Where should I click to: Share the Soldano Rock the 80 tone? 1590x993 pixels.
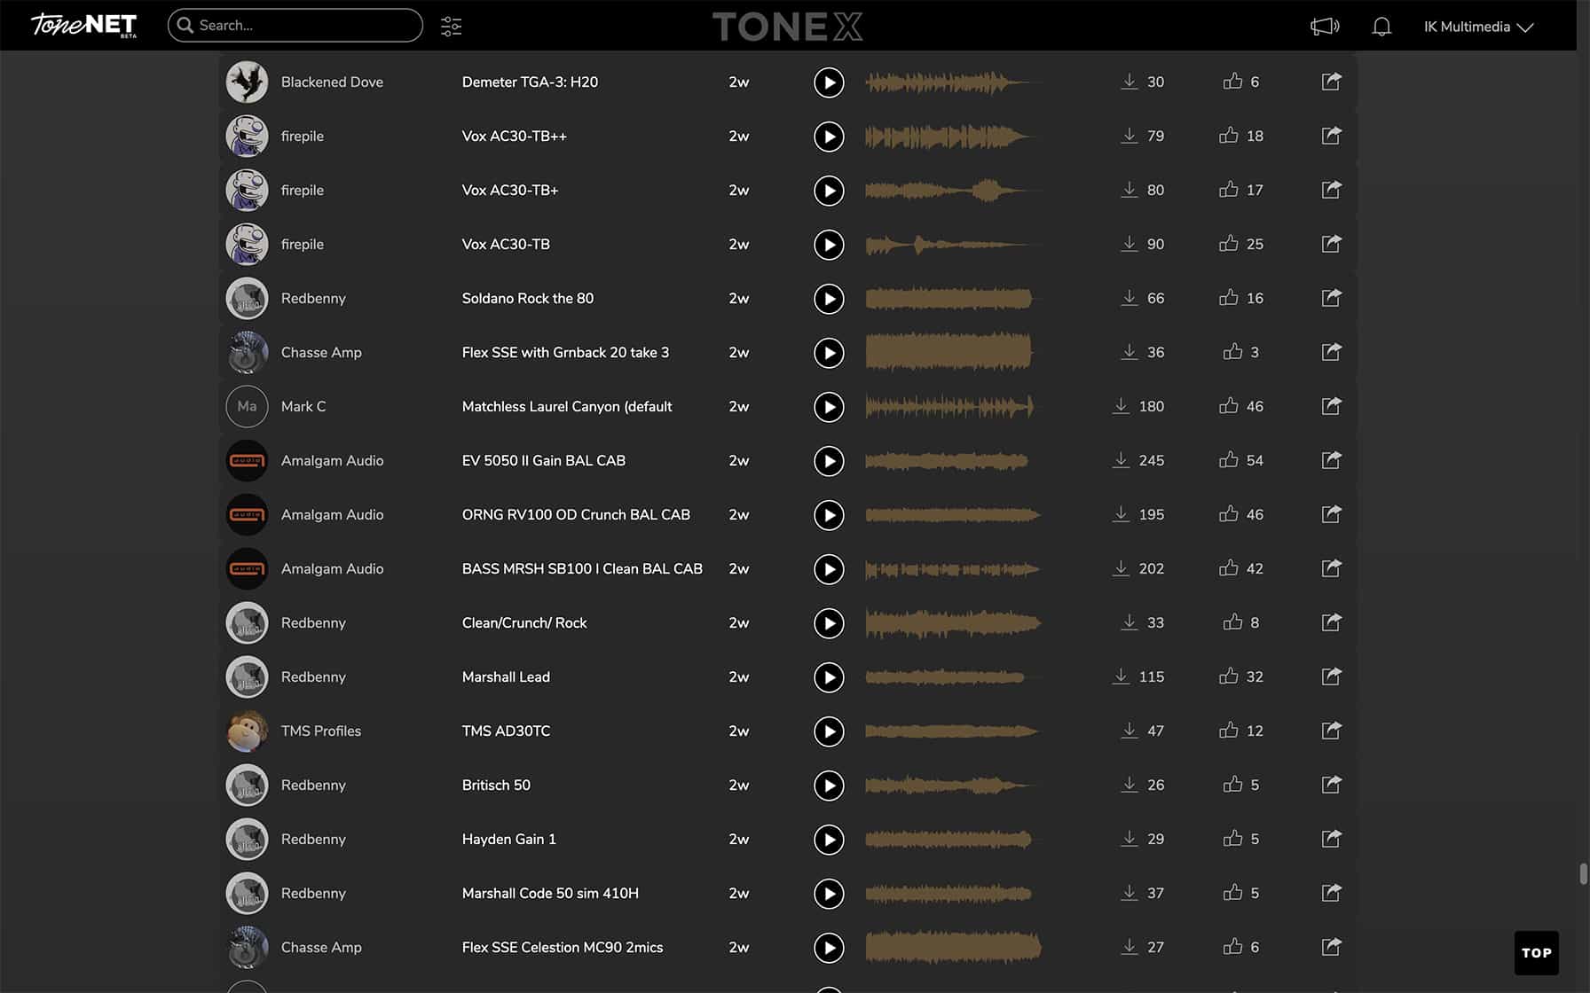click(1331, 298)
